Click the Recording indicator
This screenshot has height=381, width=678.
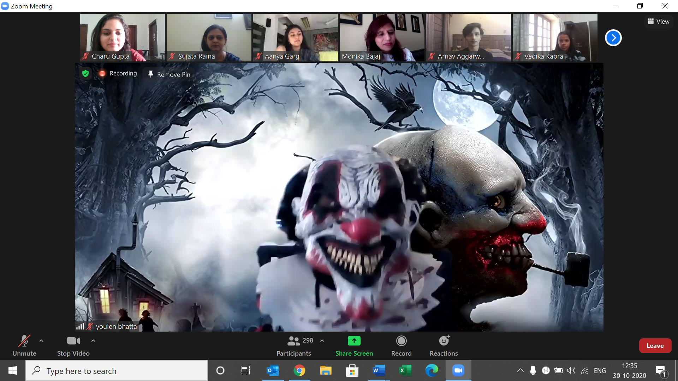[x=118, y=73]
